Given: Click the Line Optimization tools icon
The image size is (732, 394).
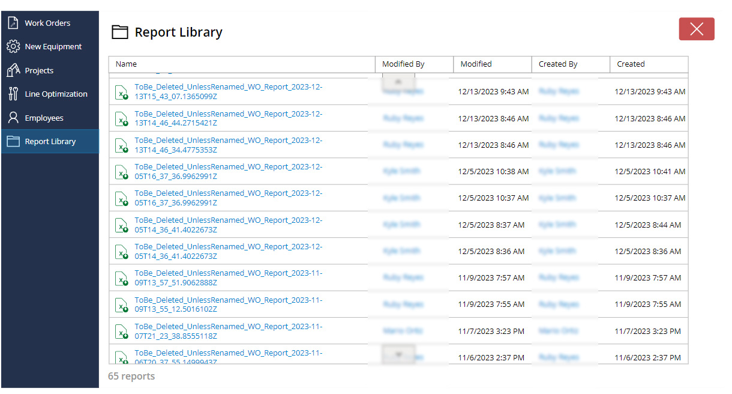Looking at the screenshot, I should click(13, 94).
